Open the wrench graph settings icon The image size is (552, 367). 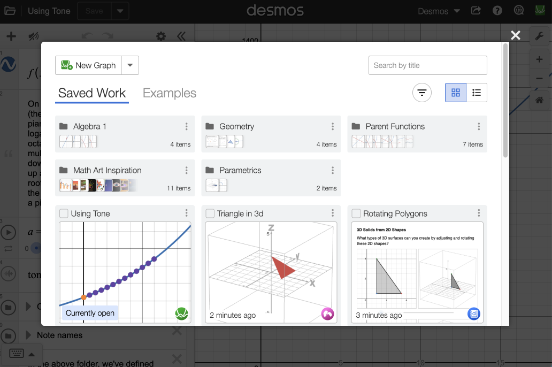click(x=539, y=36)
